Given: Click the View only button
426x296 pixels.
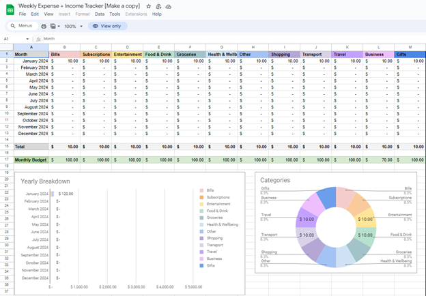Looking at the screenshot, I should [108, 26].
